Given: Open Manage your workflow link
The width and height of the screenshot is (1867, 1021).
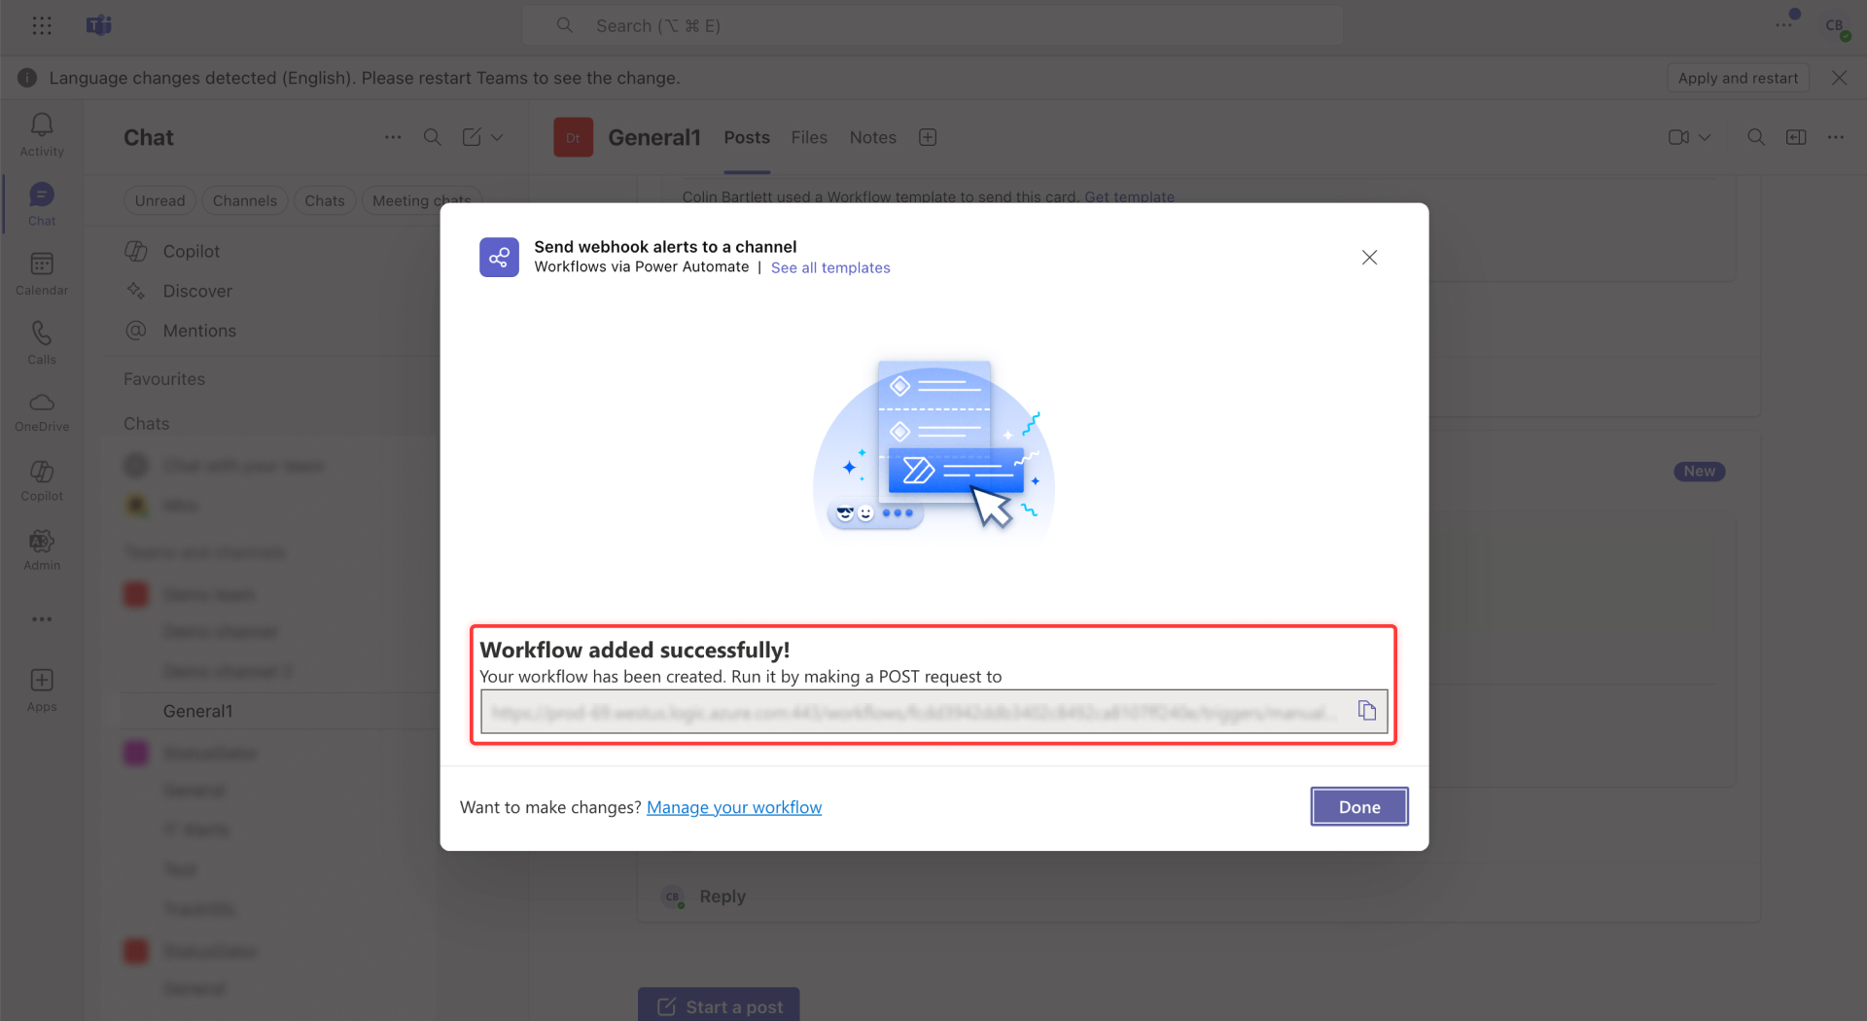Looking at the screenshot, I should (x=734, y=807).
